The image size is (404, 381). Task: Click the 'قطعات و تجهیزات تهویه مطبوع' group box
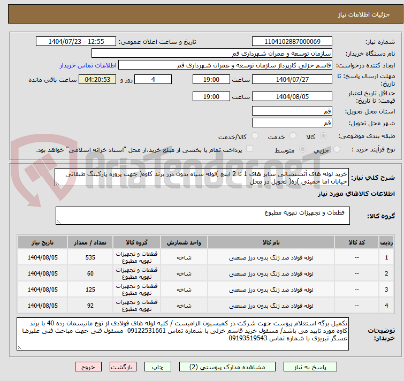tap(203, 216)
